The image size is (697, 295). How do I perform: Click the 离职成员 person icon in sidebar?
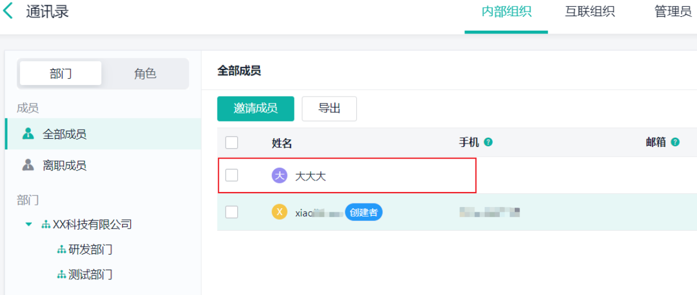coord(28,165)
